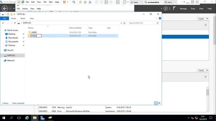Open the stretch display options arrow
216x121 pixels.
(x=128, y=2)
